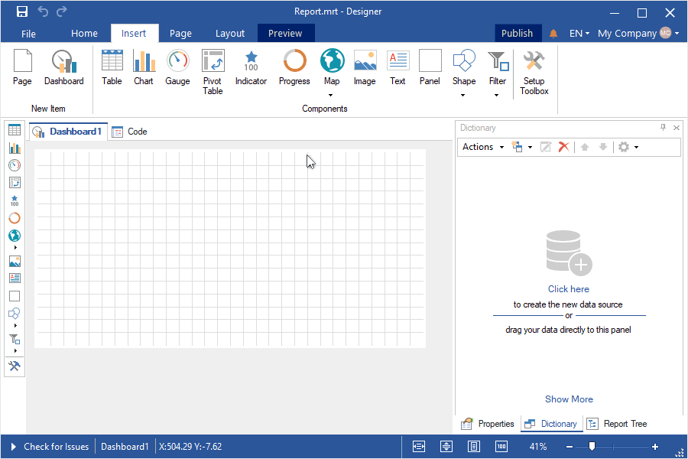Add an Image component from ribbon
This screenshot has height=459, width=688.
point(365,67)
